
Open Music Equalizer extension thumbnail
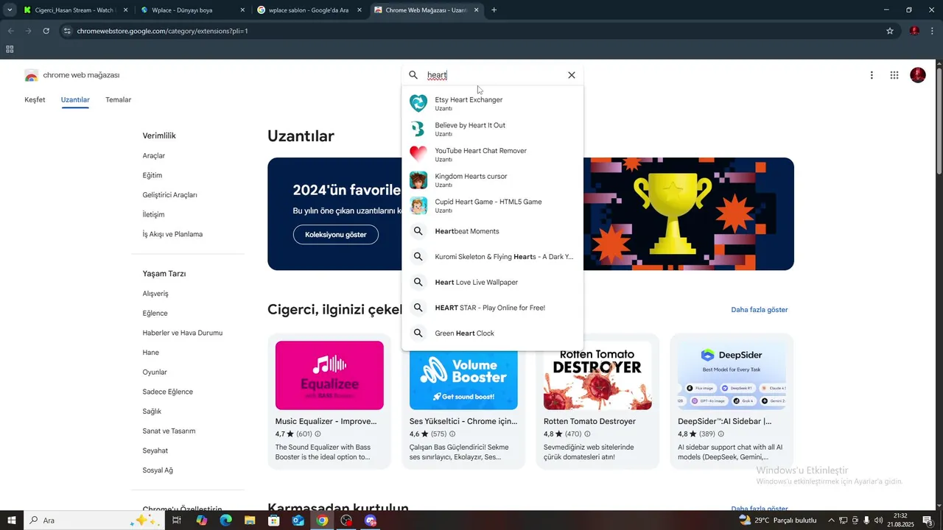click(329, 375)
